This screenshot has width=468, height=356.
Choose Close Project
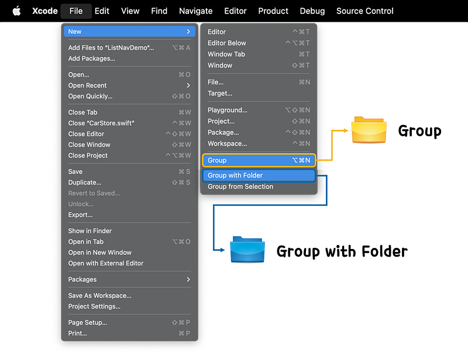point(129,155)
